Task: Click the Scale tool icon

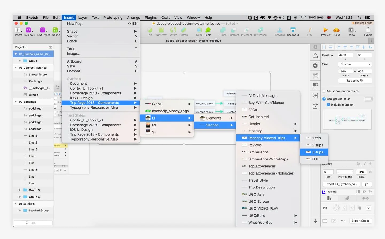Action: 208,30
